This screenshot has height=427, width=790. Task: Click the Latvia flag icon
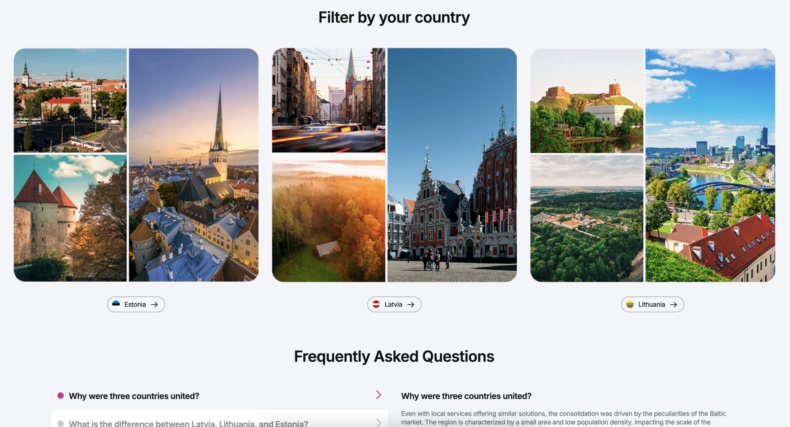[376, 304]
